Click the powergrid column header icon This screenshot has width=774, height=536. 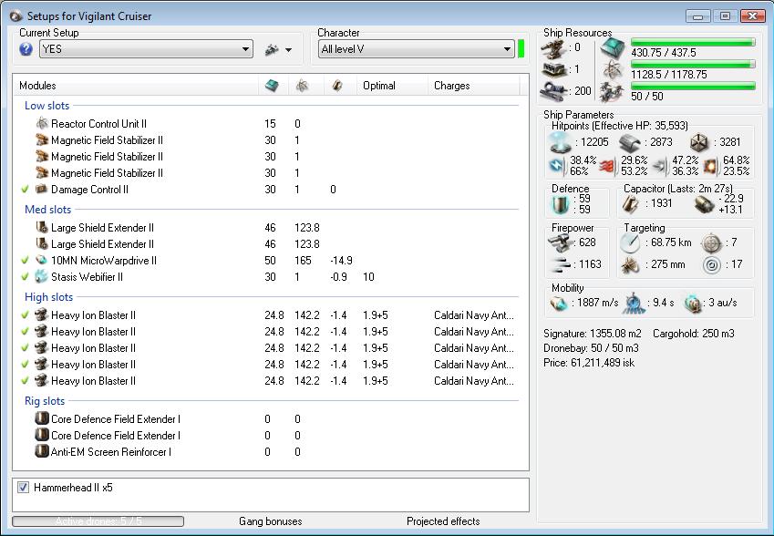tap(302, 86)
